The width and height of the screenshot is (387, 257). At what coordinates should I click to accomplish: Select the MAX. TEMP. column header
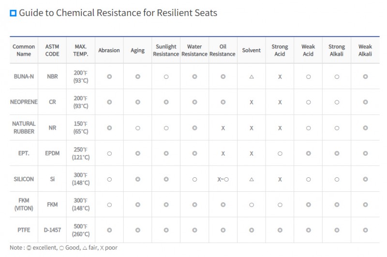(x=81, y=50)
